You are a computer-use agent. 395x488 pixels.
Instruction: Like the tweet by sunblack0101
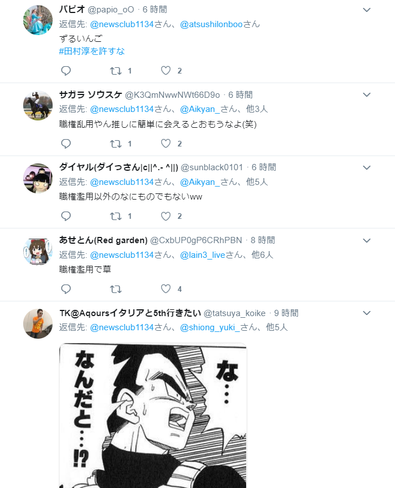[x=166, y=216]
